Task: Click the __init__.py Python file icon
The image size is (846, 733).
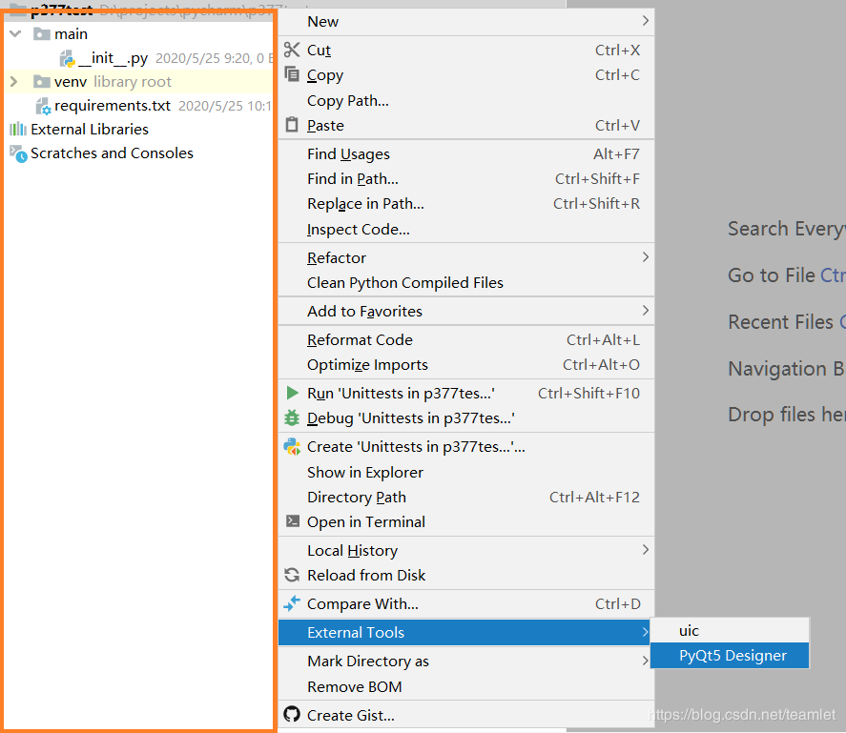Action: tap(68, 58)
